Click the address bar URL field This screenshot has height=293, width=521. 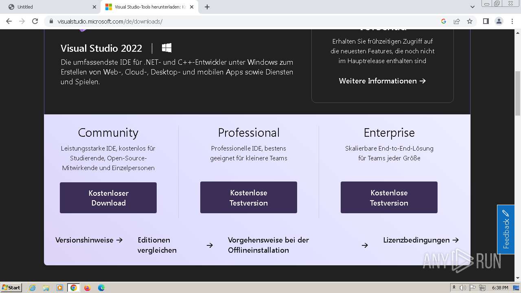(244, 21)
